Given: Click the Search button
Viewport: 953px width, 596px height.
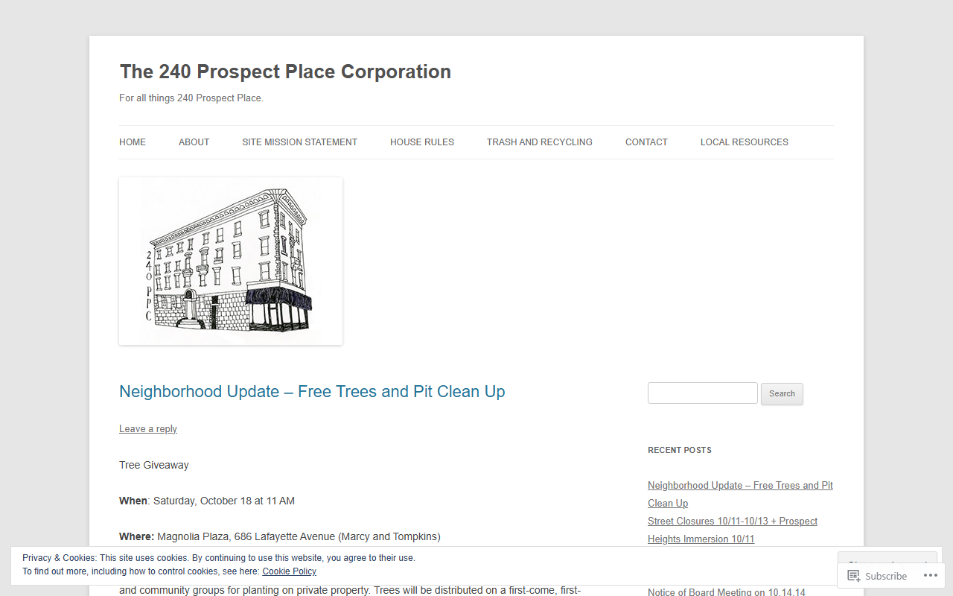Looking at the screenshot, I should tap(782, 394).
